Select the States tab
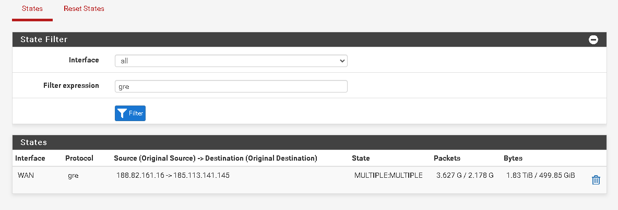The image size is (618, 210). pyautogui.click(x=32, y=9)
